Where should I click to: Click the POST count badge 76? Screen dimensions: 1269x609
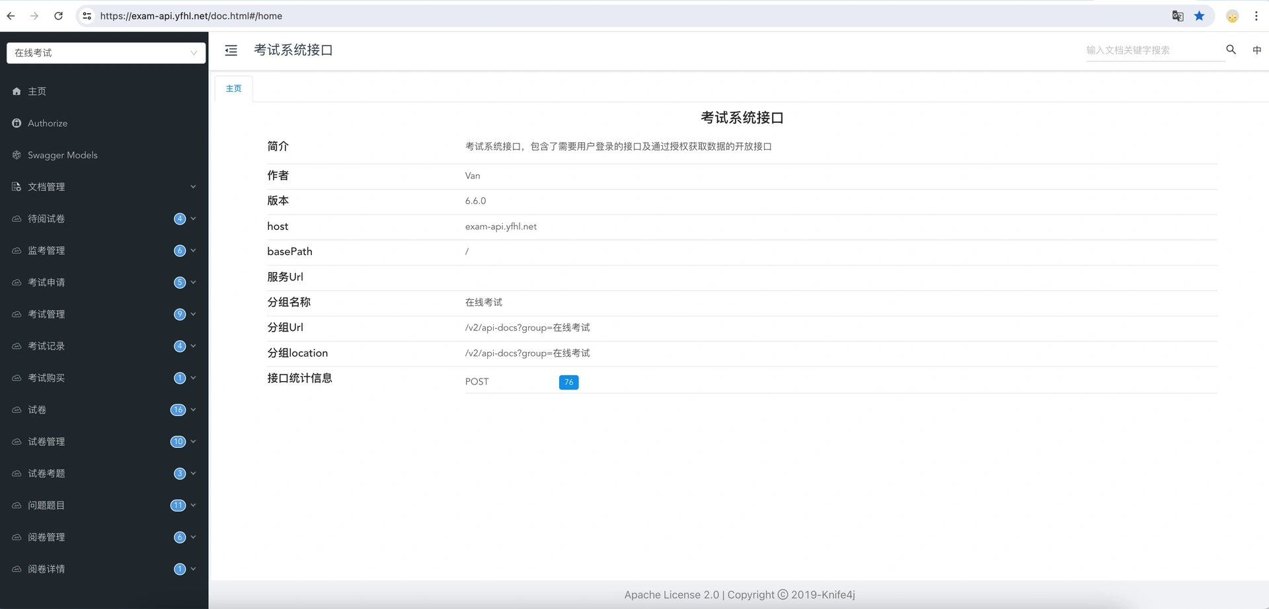point(568,382)
